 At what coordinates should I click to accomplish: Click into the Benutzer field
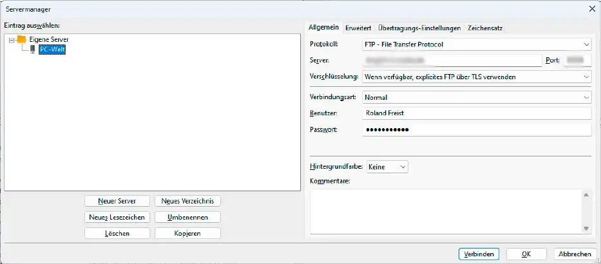(x=476, y=113)
